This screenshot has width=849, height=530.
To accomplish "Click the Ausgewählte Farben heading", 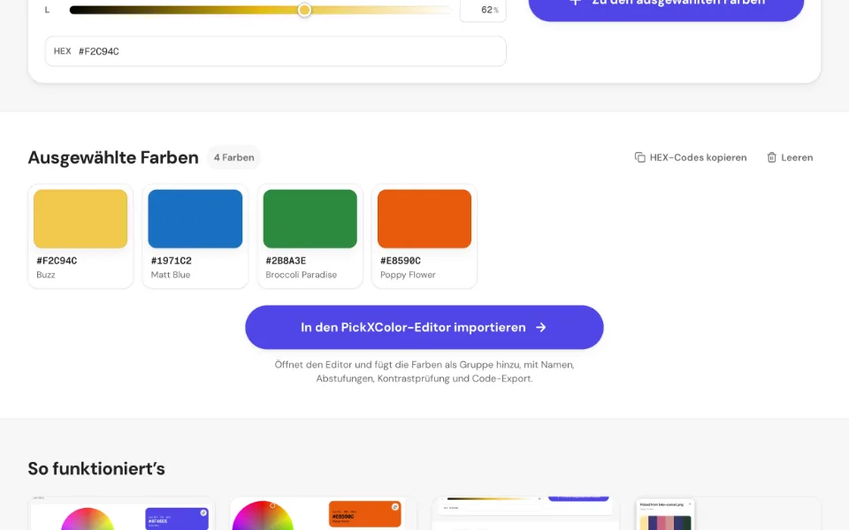I will 113,157.
